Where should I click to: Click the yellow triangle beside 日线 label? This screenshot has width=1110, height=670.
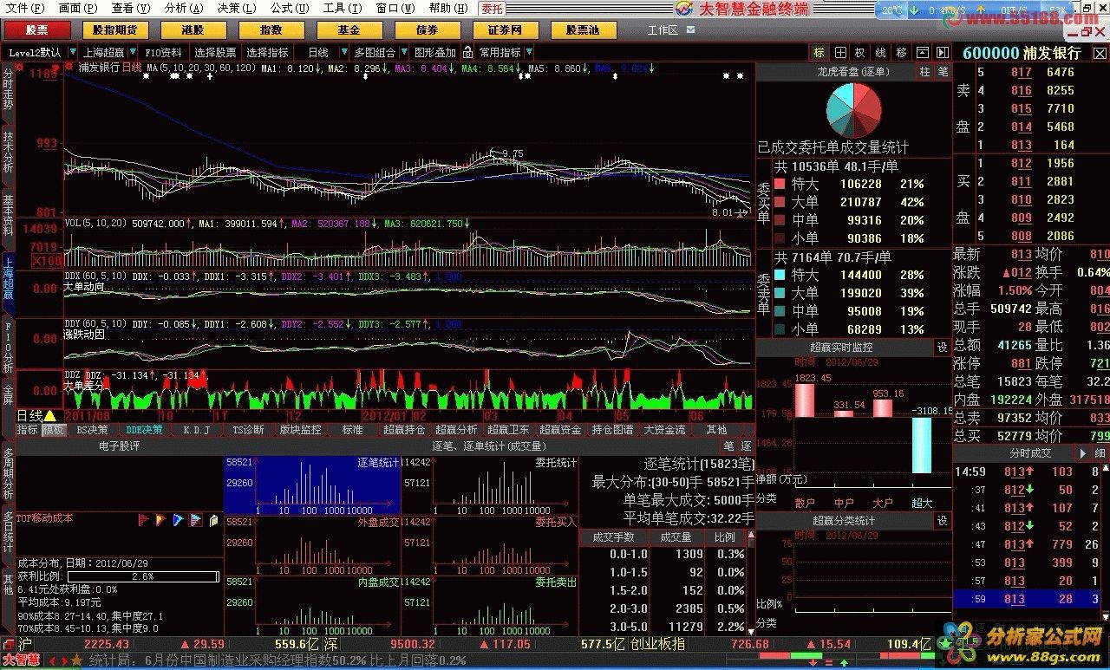[x=50, y=416]
